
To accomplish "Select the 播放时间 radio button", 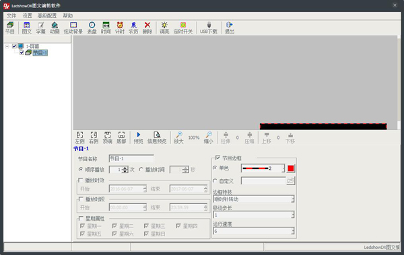I will pos(141,170).
